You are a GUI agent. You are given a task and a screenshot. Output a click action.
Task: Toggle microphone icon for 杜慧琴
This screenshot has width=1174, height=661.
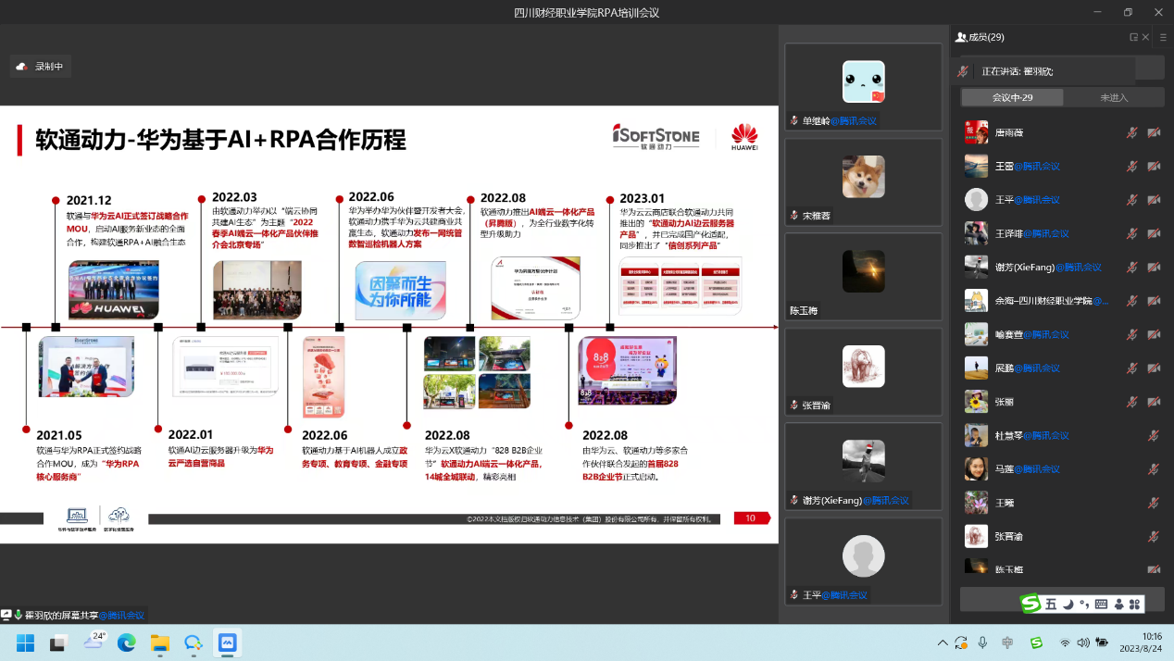(x=1154, y=435)
